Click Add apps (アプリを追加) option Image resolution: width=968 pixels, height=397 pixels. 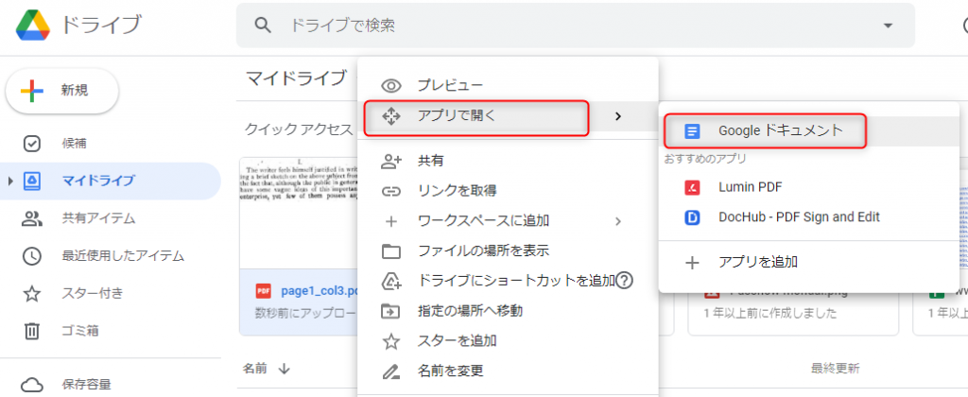[x=757, y=262]
